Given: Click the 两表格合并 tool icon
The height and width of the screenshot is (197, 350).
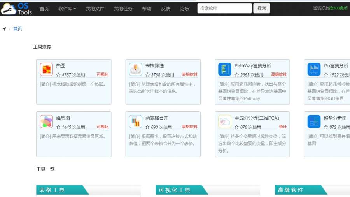Looking at the screenshot, I should [x=136, y=121].
